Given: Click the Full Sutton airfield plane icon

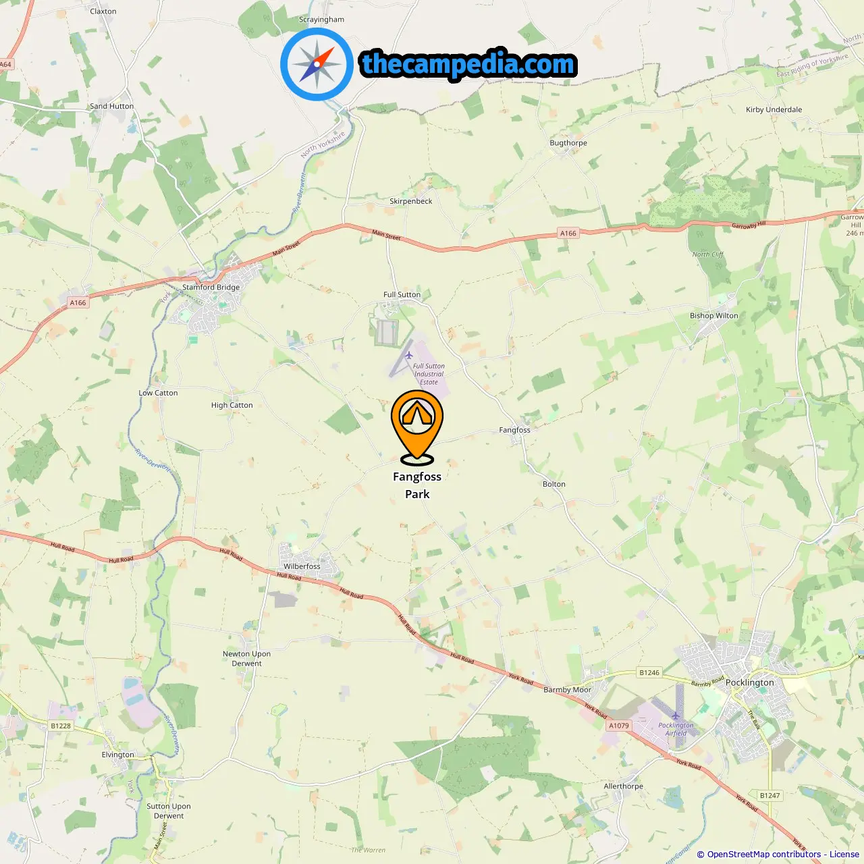Looking at the screenshot, I should tap(408, 355).
